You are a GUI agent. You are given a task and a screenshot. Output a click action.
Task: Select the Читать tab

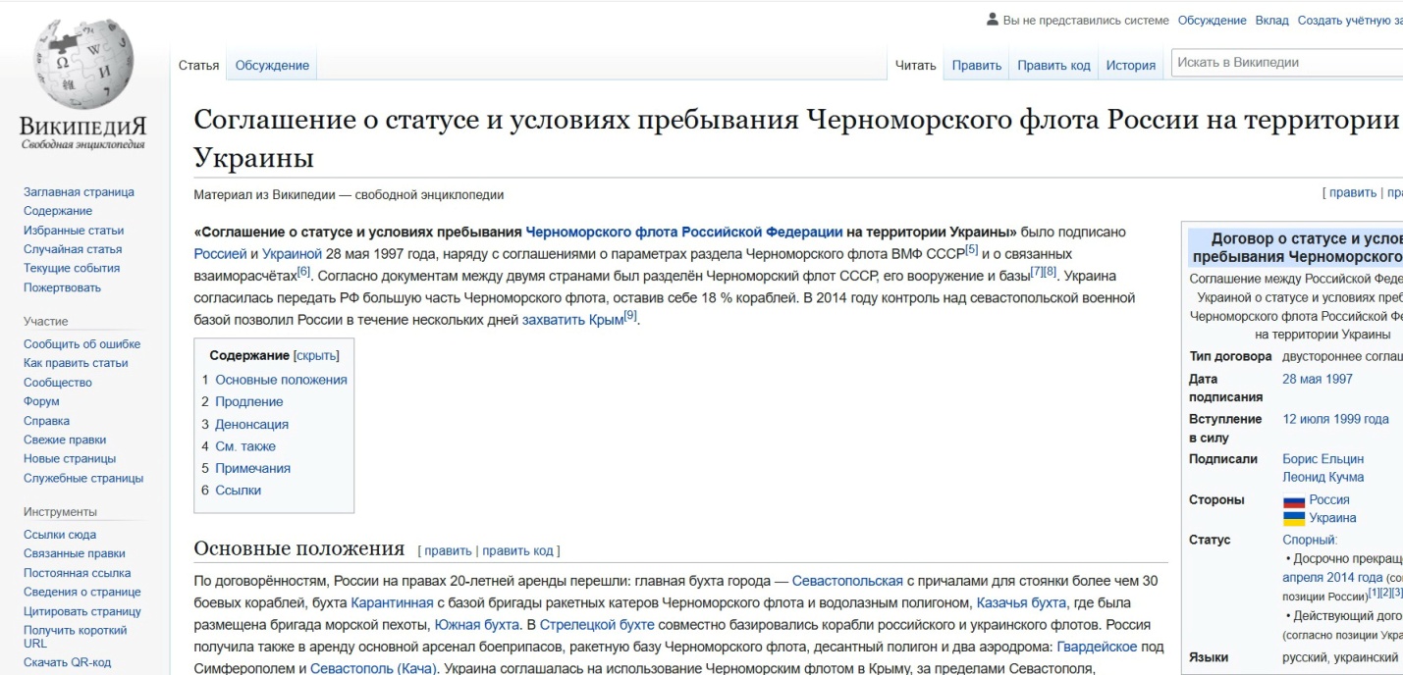[x=916, y=66]
